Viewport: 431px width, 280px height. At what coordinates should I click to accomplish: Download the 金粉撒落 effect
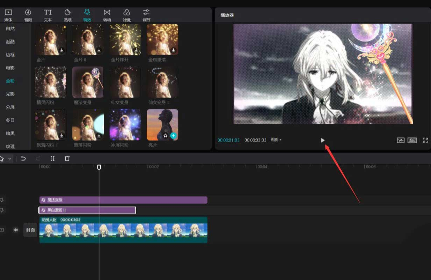173,51
